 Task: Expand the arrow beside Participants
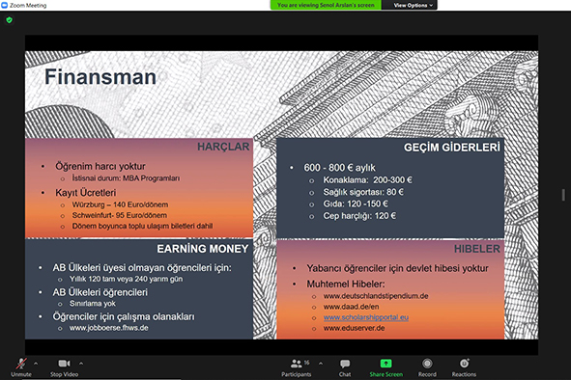point(321,364)
